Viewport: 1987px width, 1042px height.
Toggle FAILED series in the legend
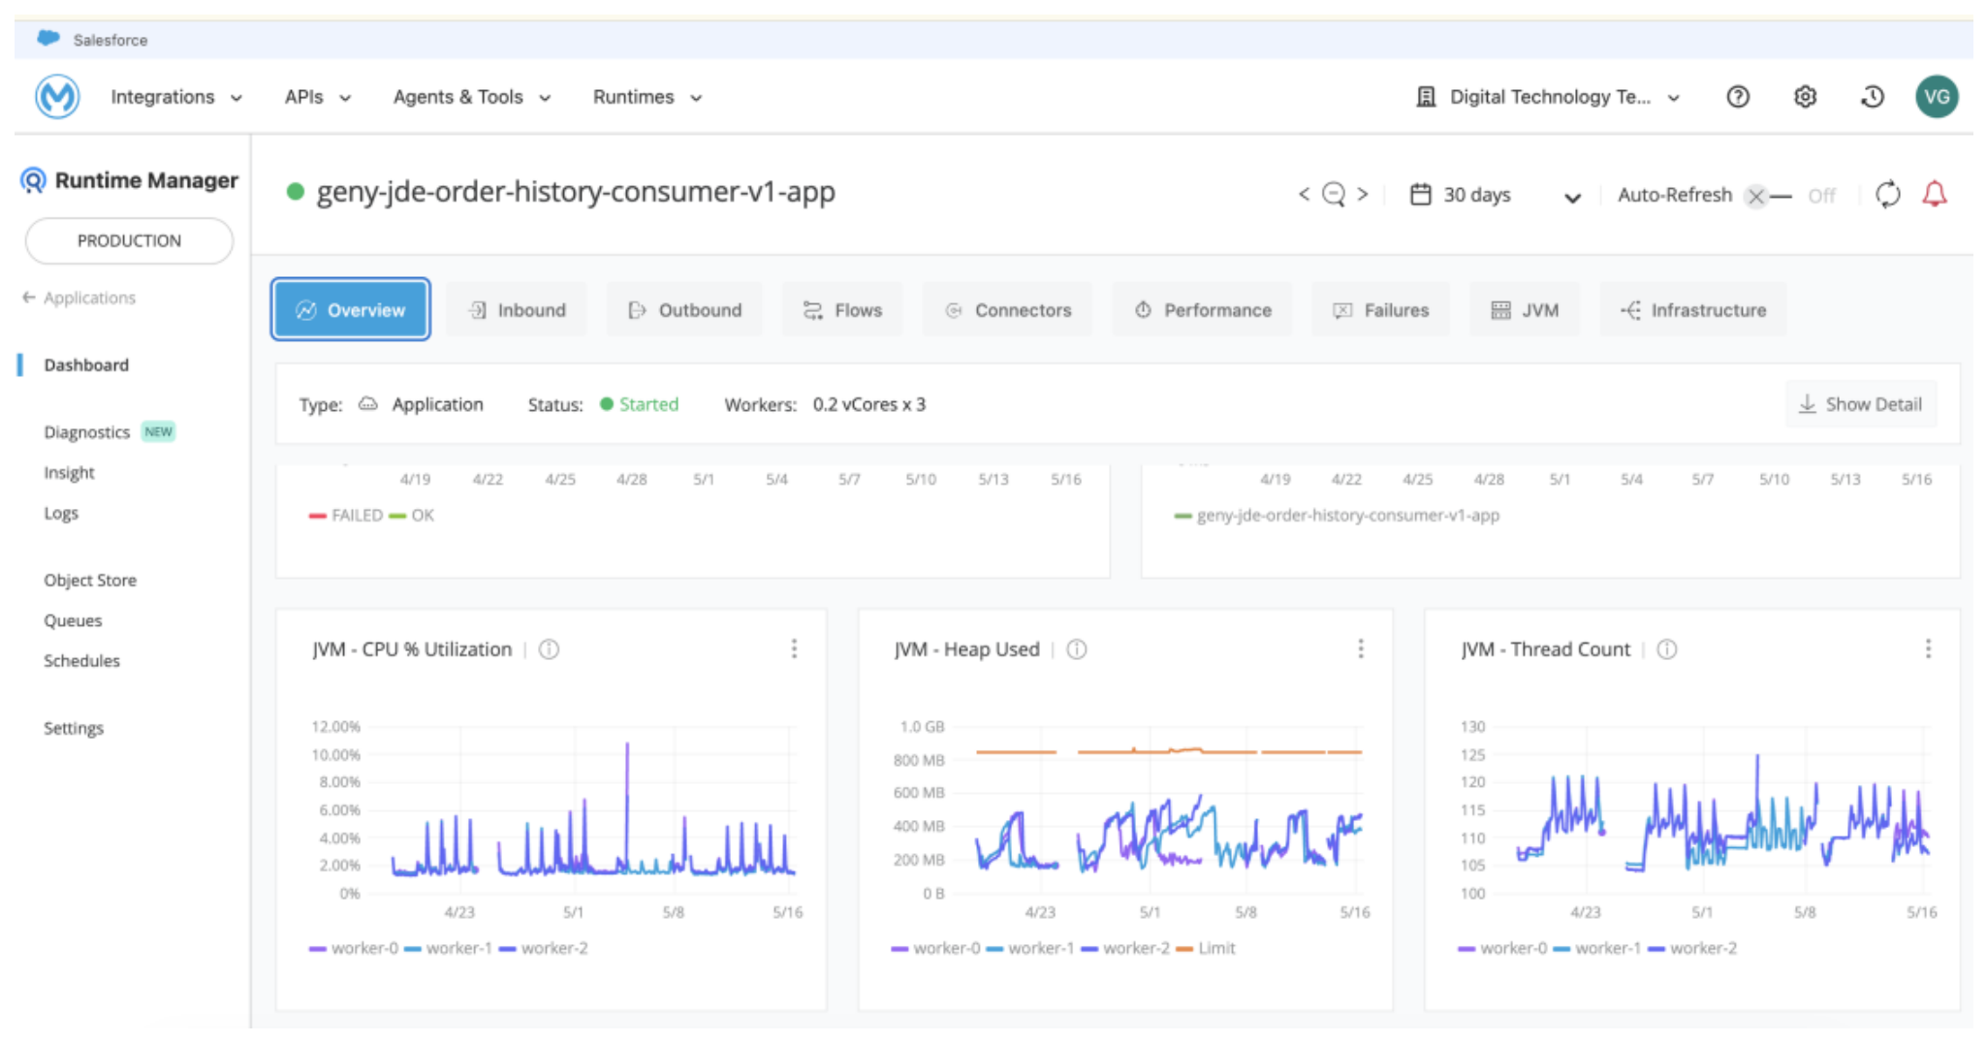[x=345, y=516]
